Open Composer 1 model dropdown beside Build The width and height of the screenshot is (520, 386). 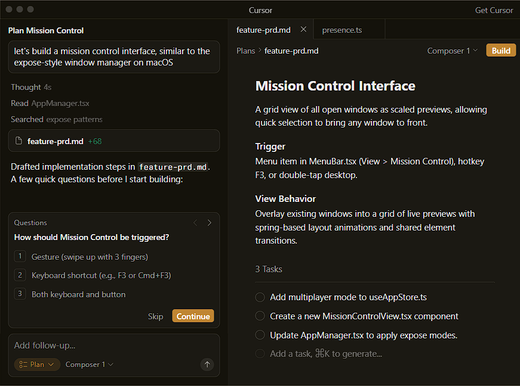tap(452, 51)
